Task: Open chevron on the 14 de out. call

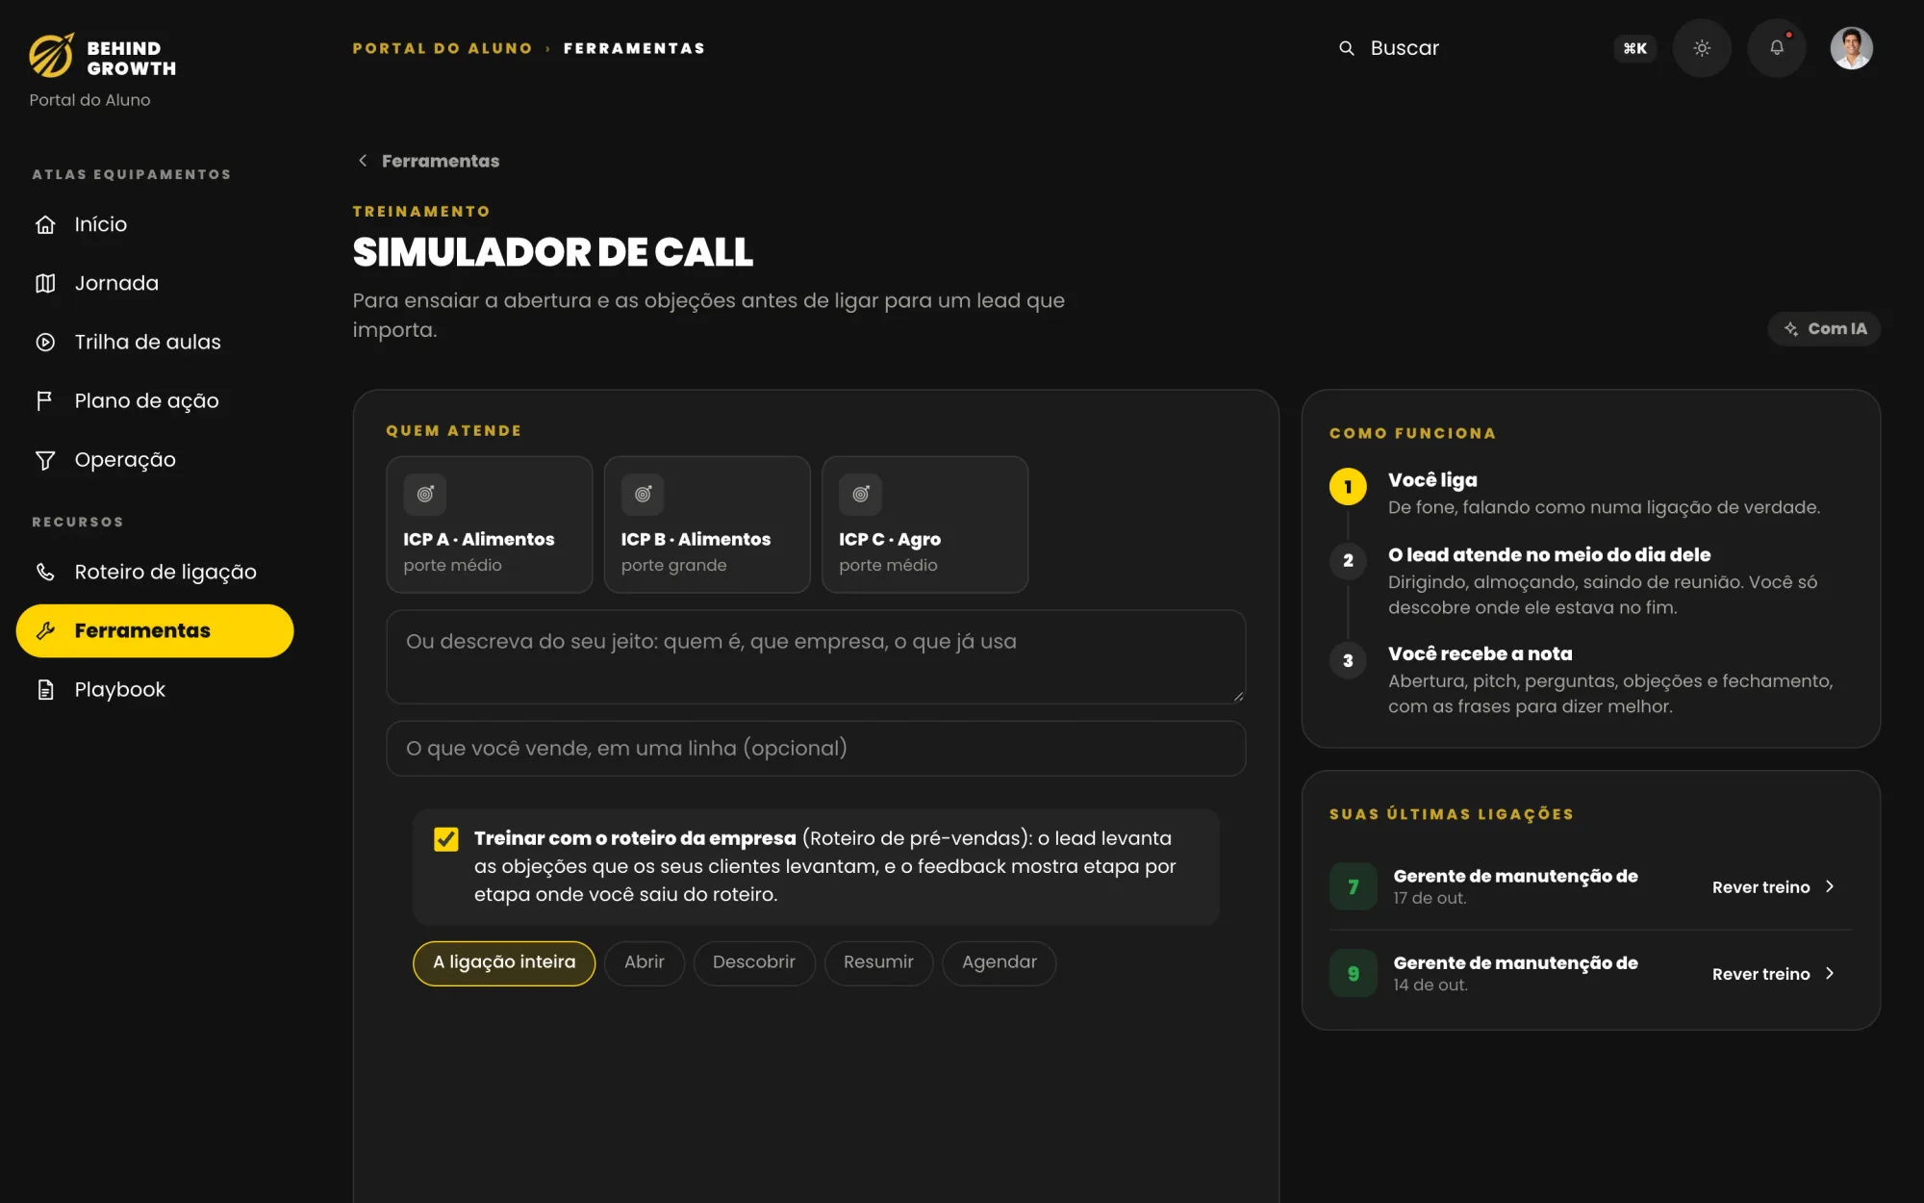Action: (x=1830, y=973)
